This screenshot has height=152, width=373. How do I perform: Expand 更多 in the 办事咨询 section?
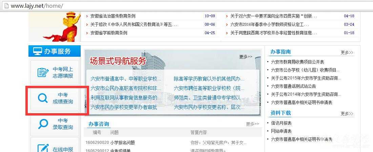coord(252,124)
